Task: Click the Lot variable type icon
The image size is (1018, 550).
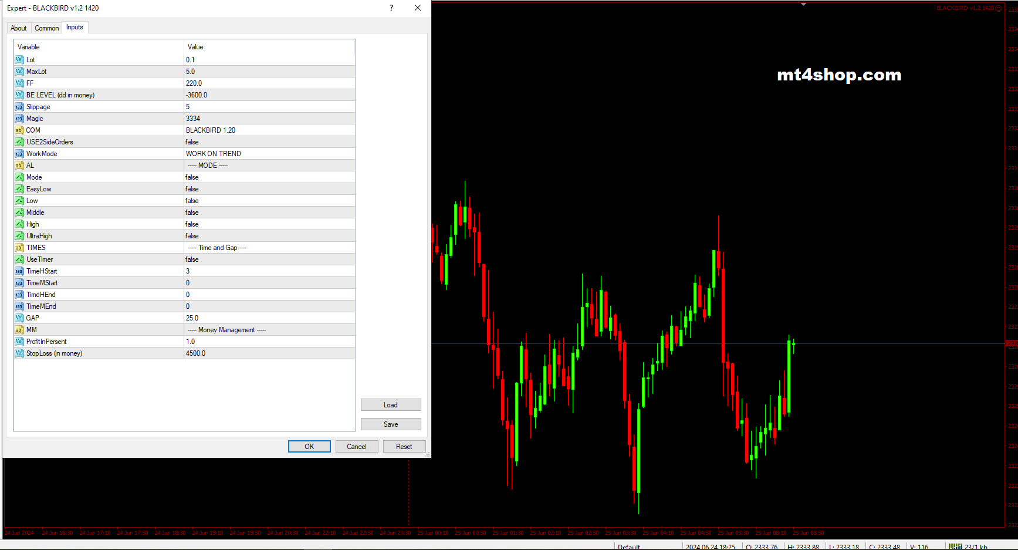Action: tap(19, 60)
